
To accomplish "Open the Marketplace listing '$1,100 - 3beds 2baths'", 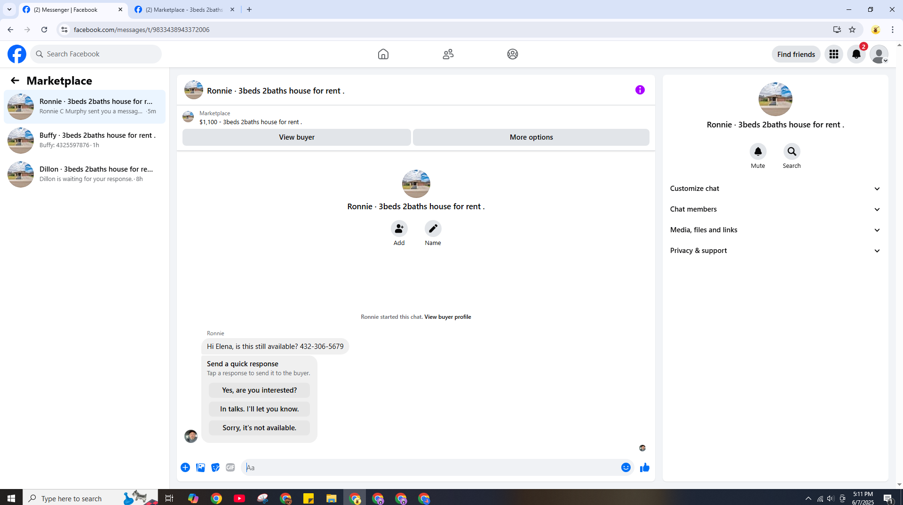I will [251, 122].
